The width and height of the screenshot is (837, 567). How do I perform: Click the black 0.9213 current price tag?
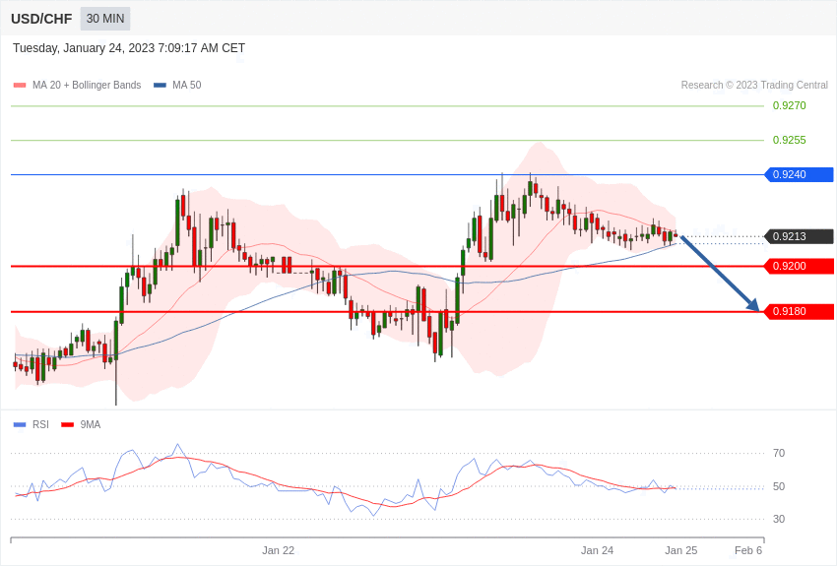800,236
